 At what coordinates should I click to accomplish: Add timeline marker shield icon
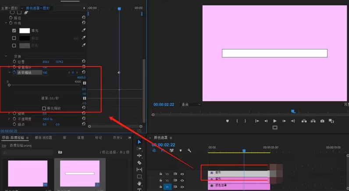pyautogui.click(x=181, y=151)
